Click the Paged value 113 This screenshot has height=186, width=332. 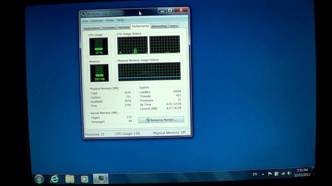click(x=129, y=117)
